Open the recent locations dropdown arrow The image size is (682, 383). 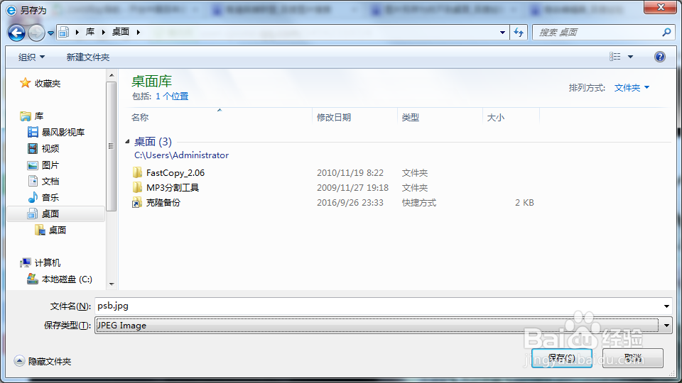click(51, 33)
